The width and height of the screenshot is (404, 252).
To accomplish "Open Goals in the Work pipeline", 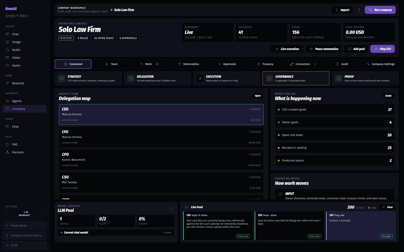I will [388, 96].
